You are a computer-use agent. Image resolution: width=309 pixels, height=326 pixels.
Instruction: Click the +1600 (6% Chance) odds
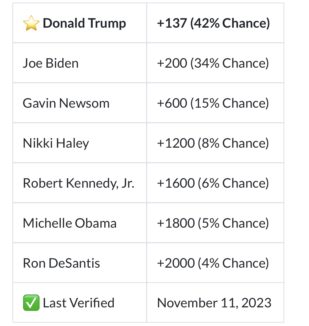click(x=213, y=183)
